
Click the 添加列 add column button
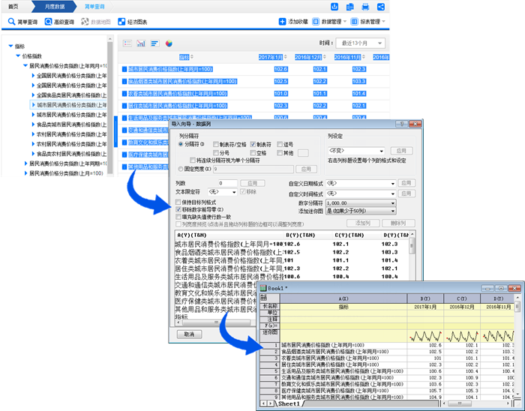point(363,223)
